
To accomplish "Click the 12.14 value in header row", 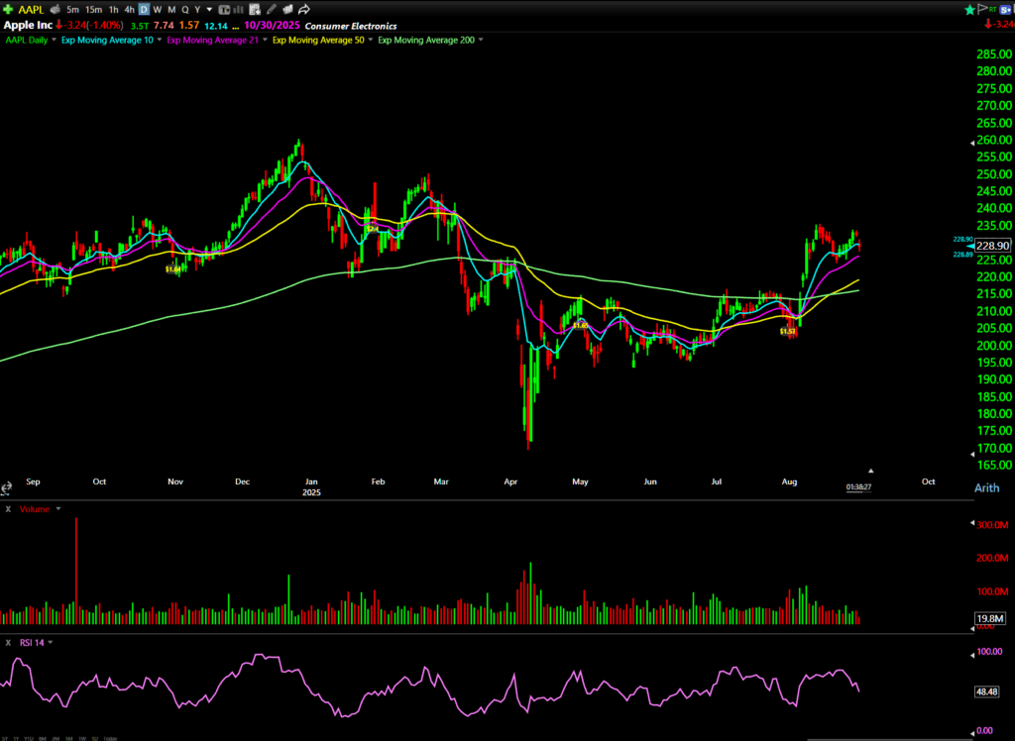I will [x=216, y=26].
